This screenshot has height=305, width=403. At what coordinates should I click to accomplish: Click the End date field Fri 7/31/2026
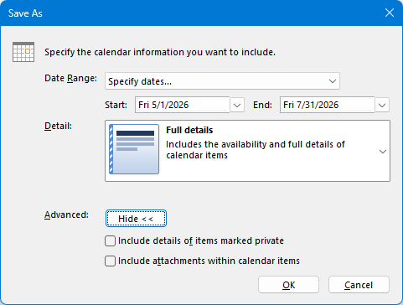[x=327, y=105]
